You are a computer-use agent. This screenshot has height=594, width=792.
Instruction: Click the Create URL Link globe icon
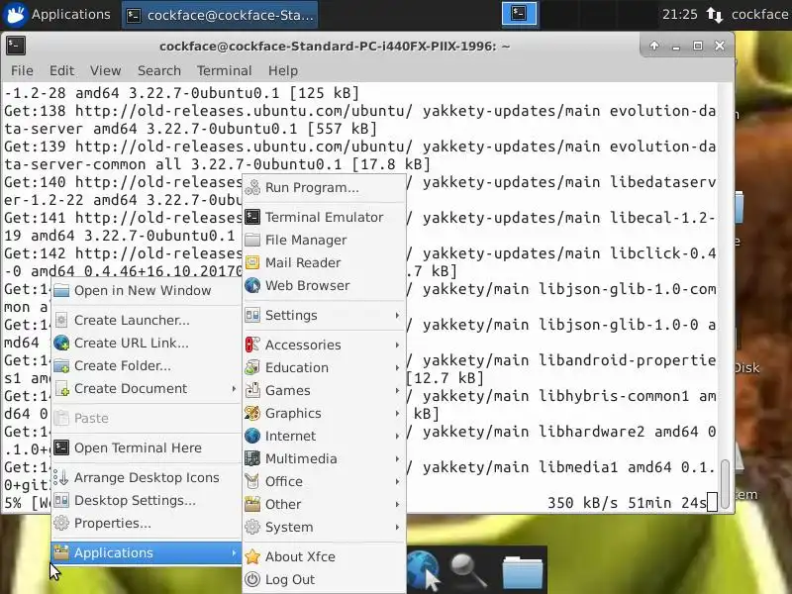point(61,343)
